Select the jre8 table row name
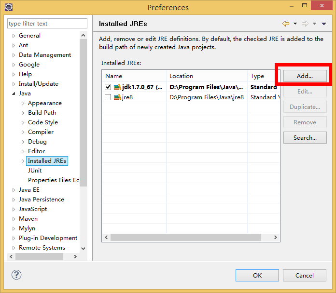Screen dimensions: 336x293 click(127, 97)
